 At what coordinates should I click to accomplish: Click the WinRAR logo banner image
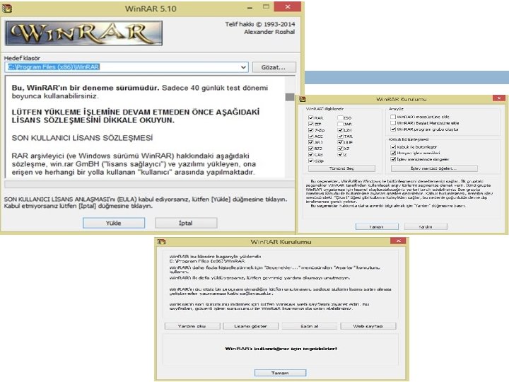83,33
